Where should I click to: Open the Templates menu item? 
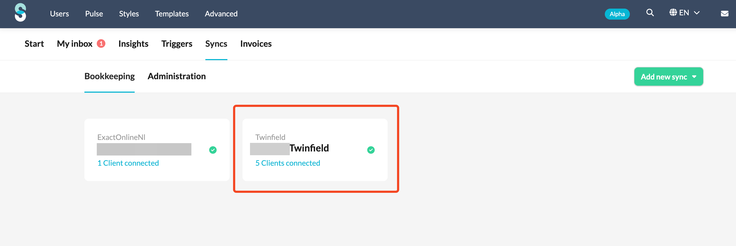tap(172, 14)
